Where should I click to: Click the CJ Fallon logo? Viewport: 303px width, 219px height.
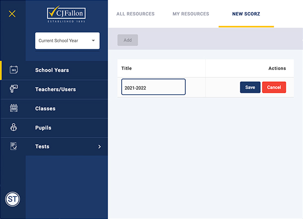tap(67, 14)
